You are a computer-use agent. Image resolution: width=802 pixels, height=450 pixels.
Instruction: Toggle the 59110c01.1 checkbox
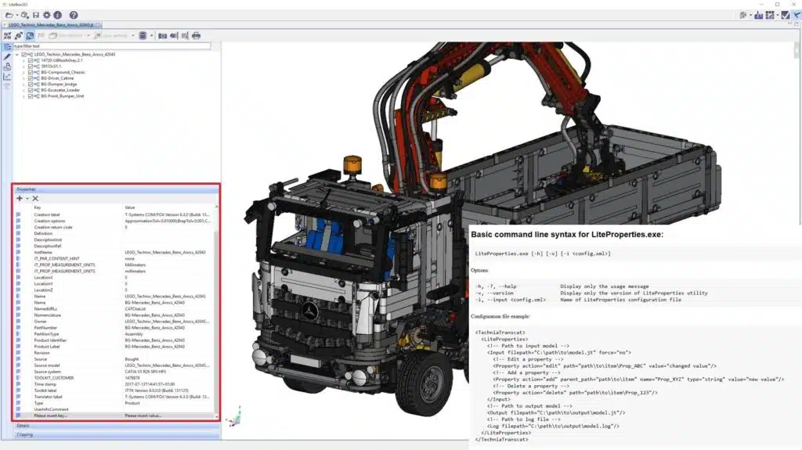[31, 67]
